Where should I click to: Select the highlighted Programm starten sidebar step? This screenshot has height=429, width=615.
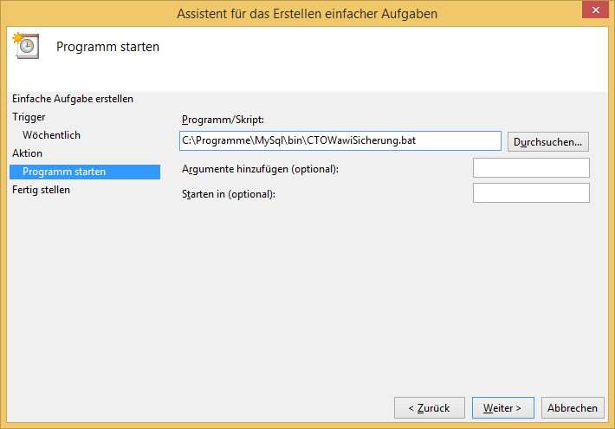(x=64, y=172)
